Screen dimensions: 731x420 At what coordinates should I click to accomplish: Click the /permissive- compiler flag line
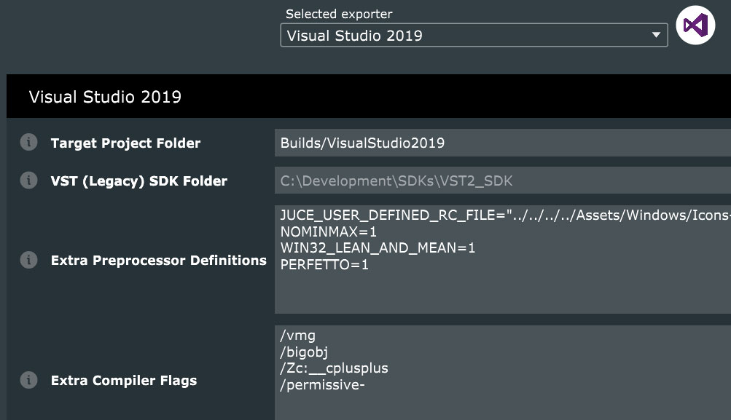(x=322, y=385)
